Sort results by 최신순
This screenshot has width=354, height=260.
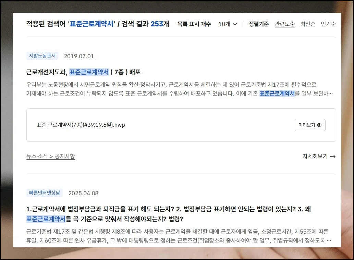[308, 24]
